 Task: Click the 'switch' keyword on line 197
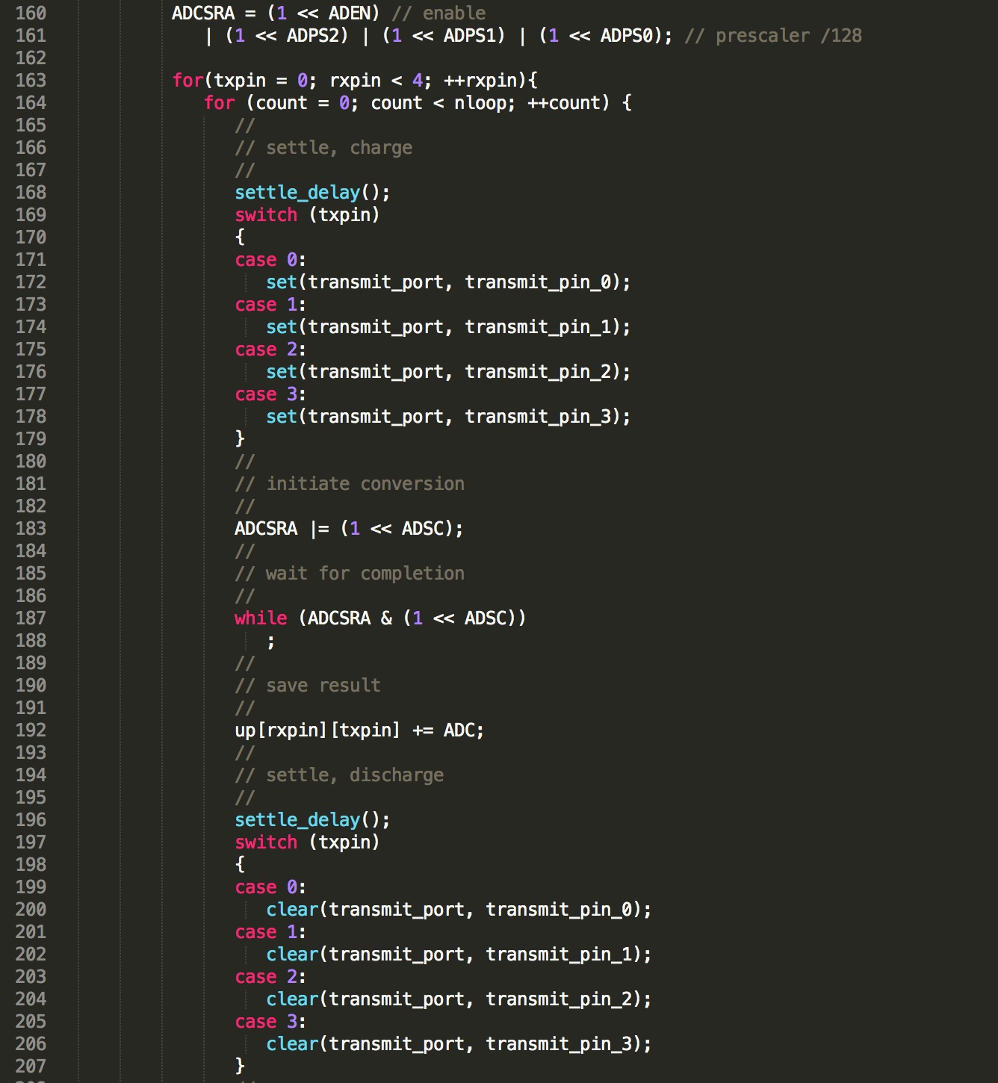(266, 842)
